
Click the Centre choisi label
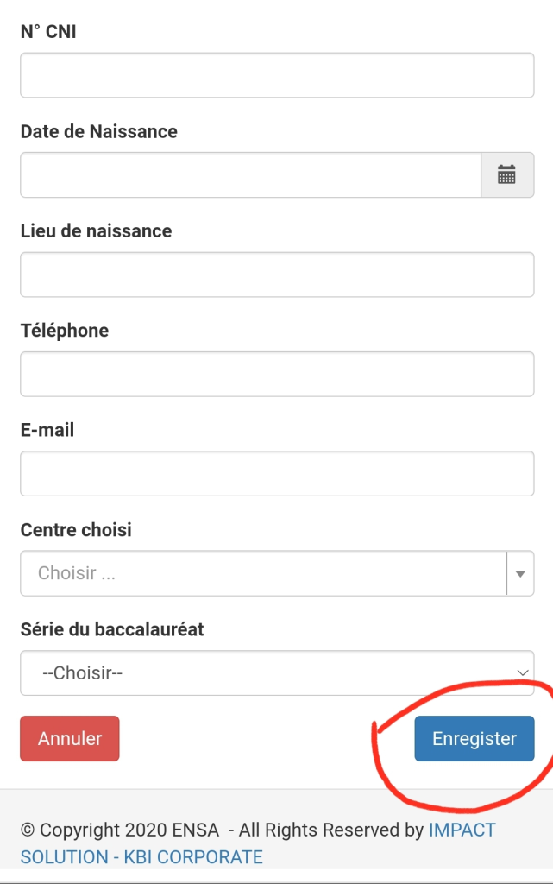(x=76, y=529)
